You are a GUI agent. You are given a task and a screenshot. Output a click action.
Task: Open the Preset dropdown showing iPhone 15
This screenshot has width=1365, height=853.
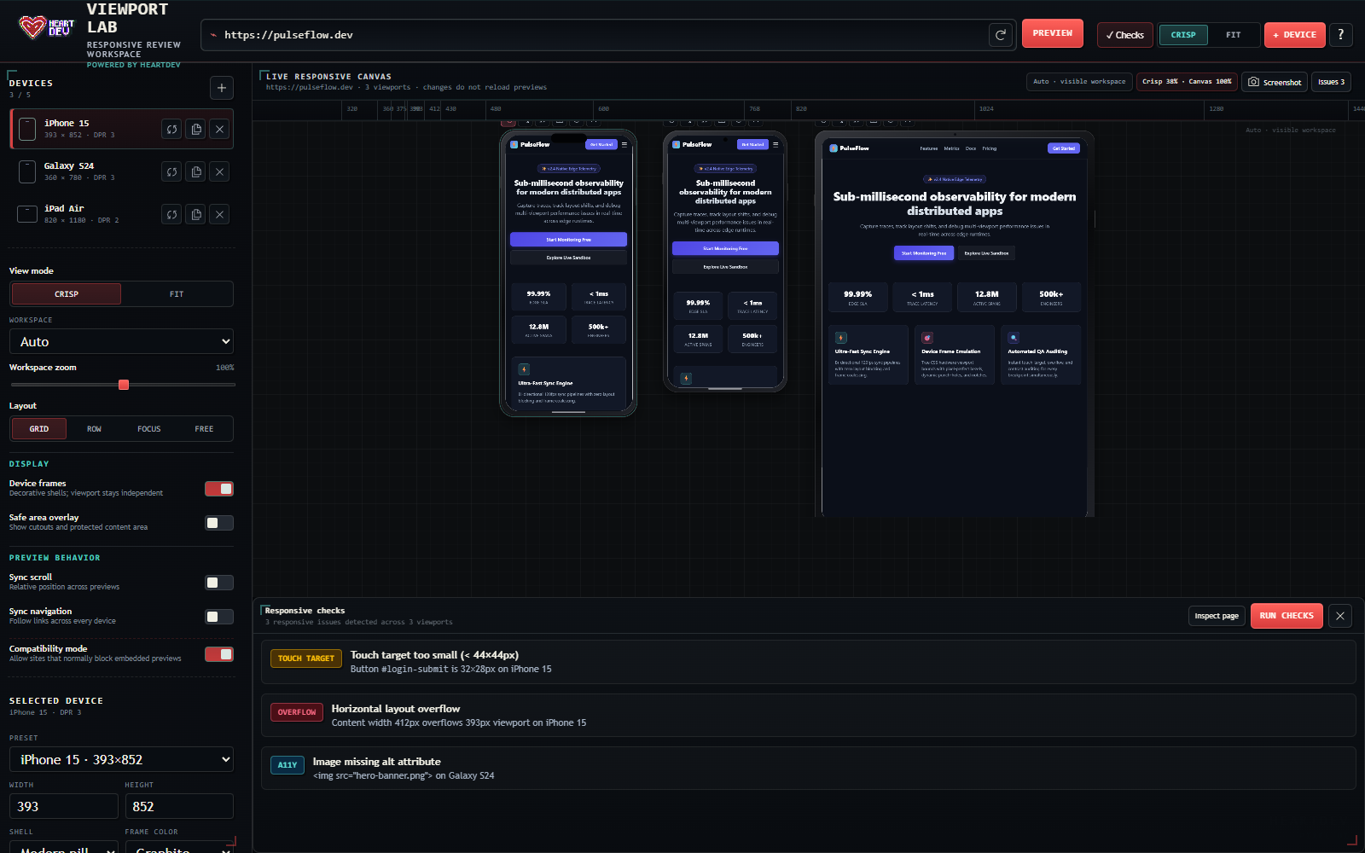point(121,759)
